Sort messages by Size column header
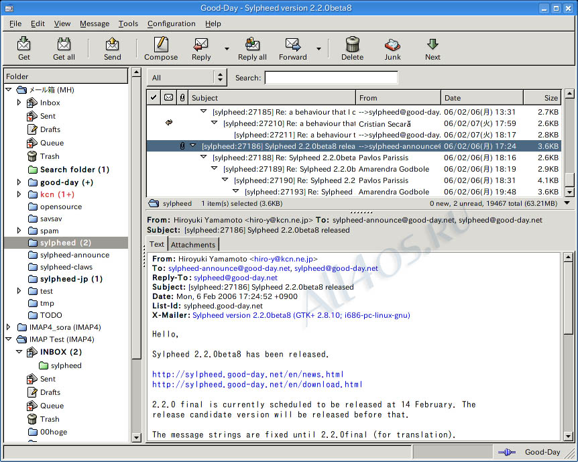Viewport: 578px width, 462px height. coord(542,97)
